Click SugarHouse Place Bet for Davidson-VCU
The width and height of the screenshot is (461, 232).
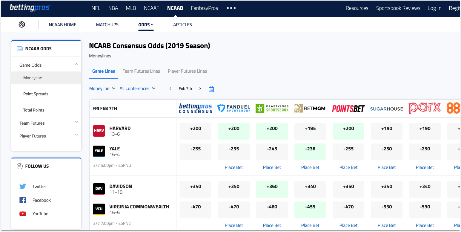(387, 225)
